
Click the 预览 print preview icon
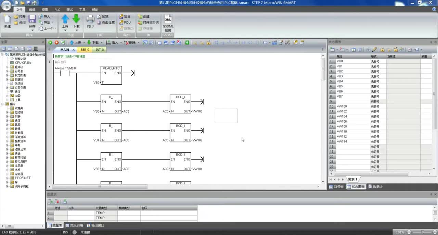pyautogui.click(x=99, y=16)
